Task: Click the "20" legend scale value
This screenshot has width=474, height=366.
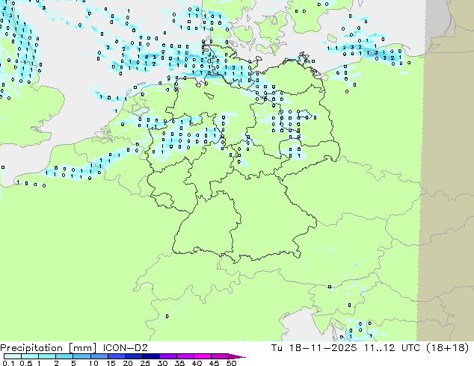Action: click(128, 363)
